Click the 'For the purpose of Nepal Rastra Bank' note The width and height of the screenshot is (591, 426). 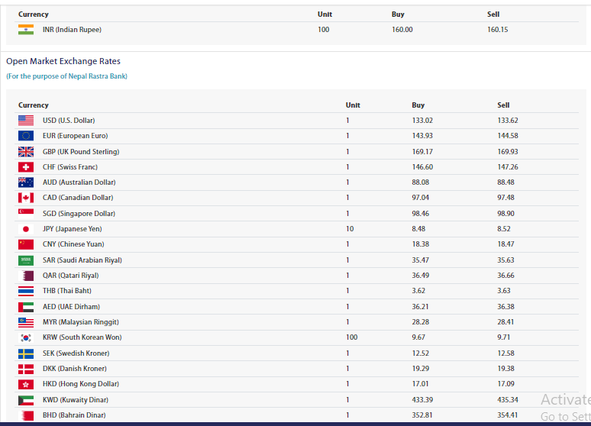click(66, 76)
